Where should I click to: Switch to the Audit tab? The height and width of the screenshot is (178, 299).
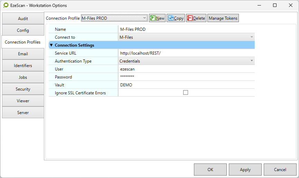(x=23, y=19)
